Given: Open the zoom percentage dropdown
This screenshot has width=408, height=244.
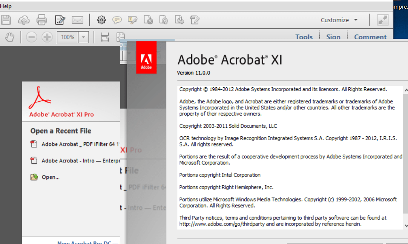Looking at the screenshot, I should [x=83, y=37].
